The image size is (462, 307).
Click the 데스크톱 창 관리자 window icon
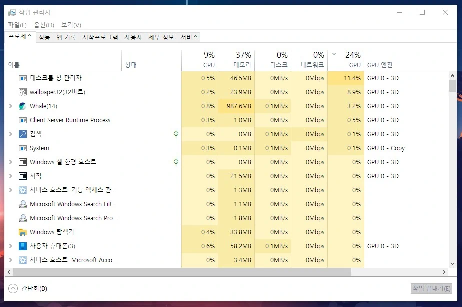pos(22,78)
